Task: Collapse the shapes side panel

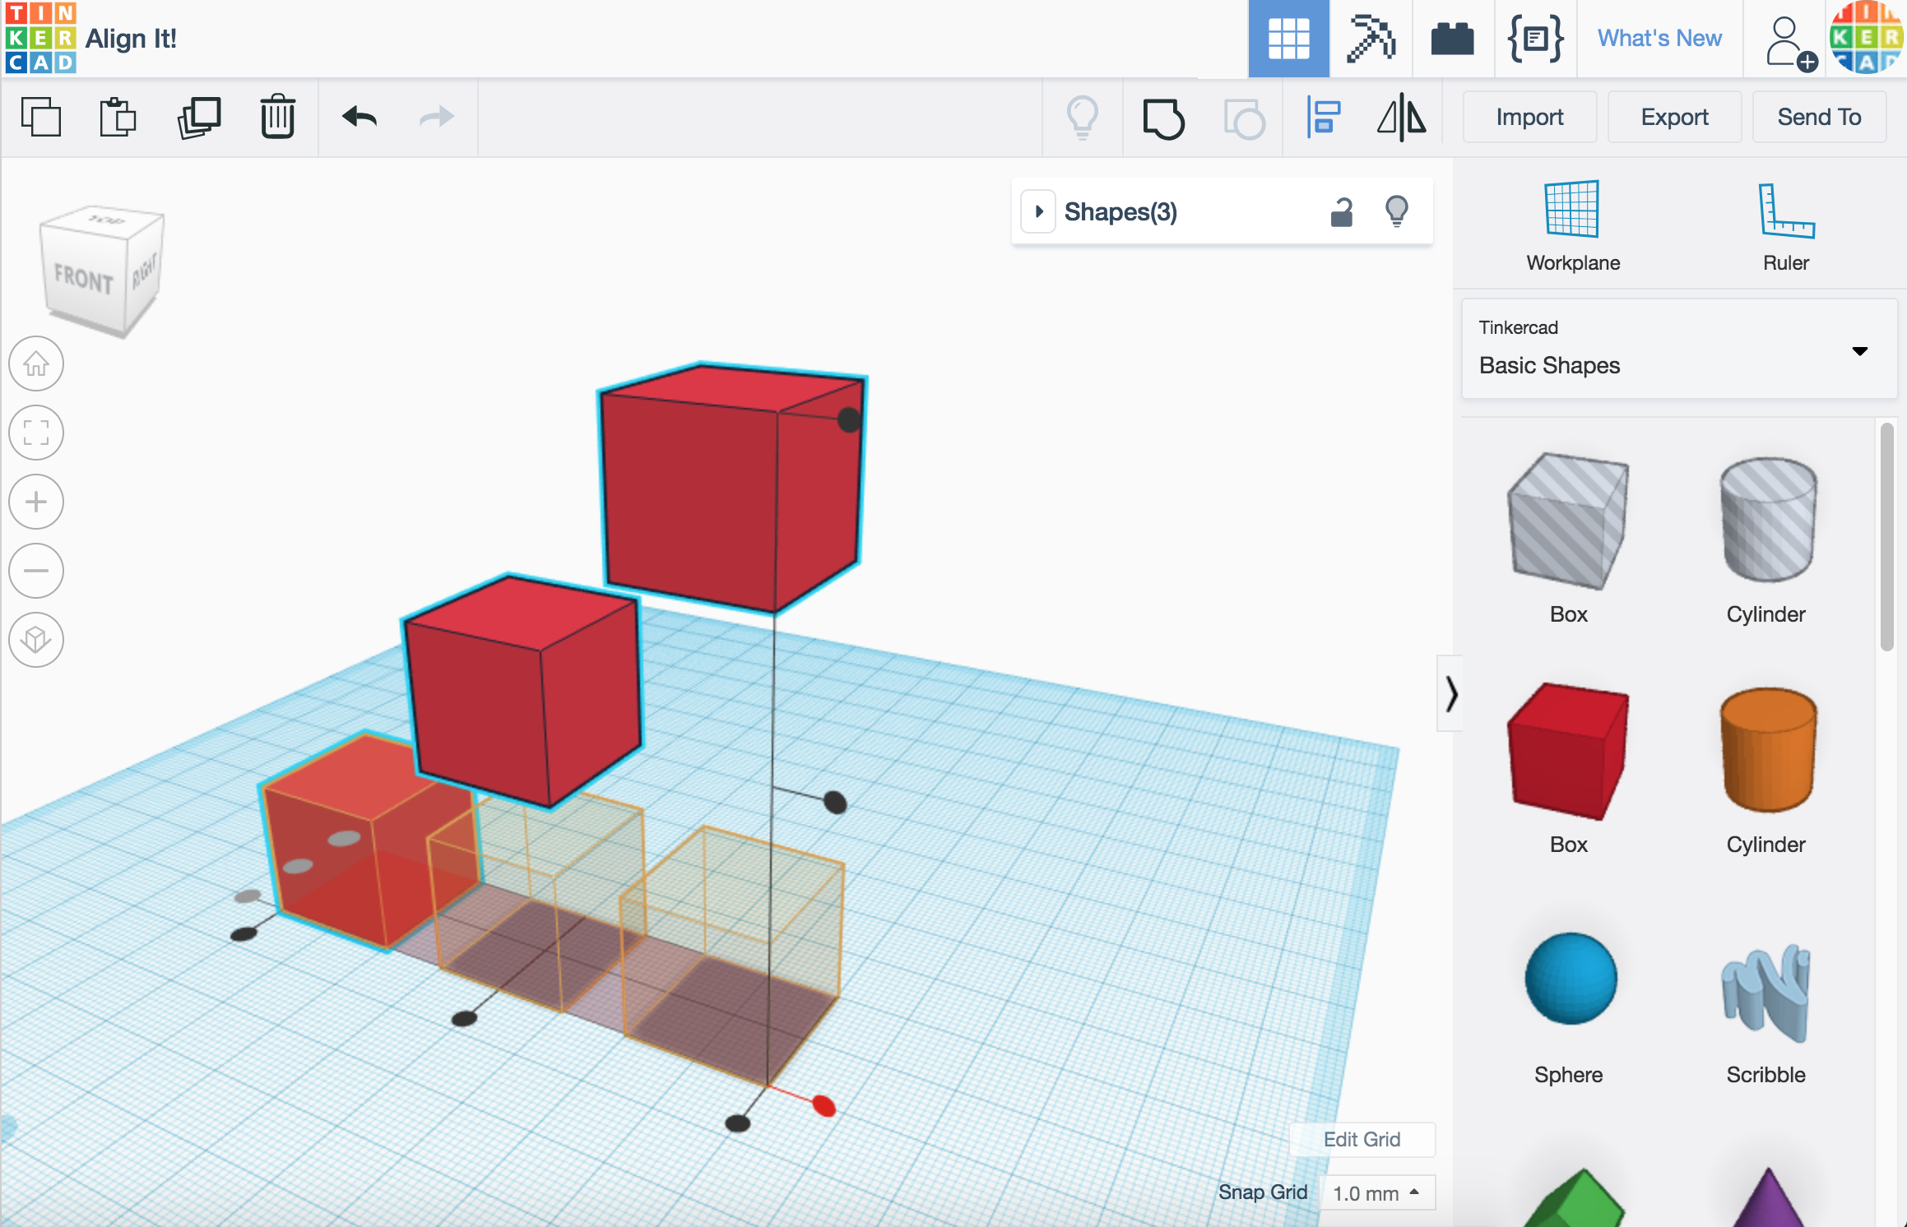Action: click(1450, 693)
